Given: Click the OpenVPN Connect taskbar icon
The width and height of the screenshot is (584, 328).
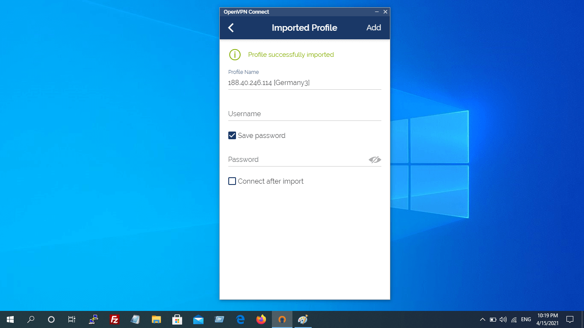Looking at the screenshot, I should tap(282, 319).
